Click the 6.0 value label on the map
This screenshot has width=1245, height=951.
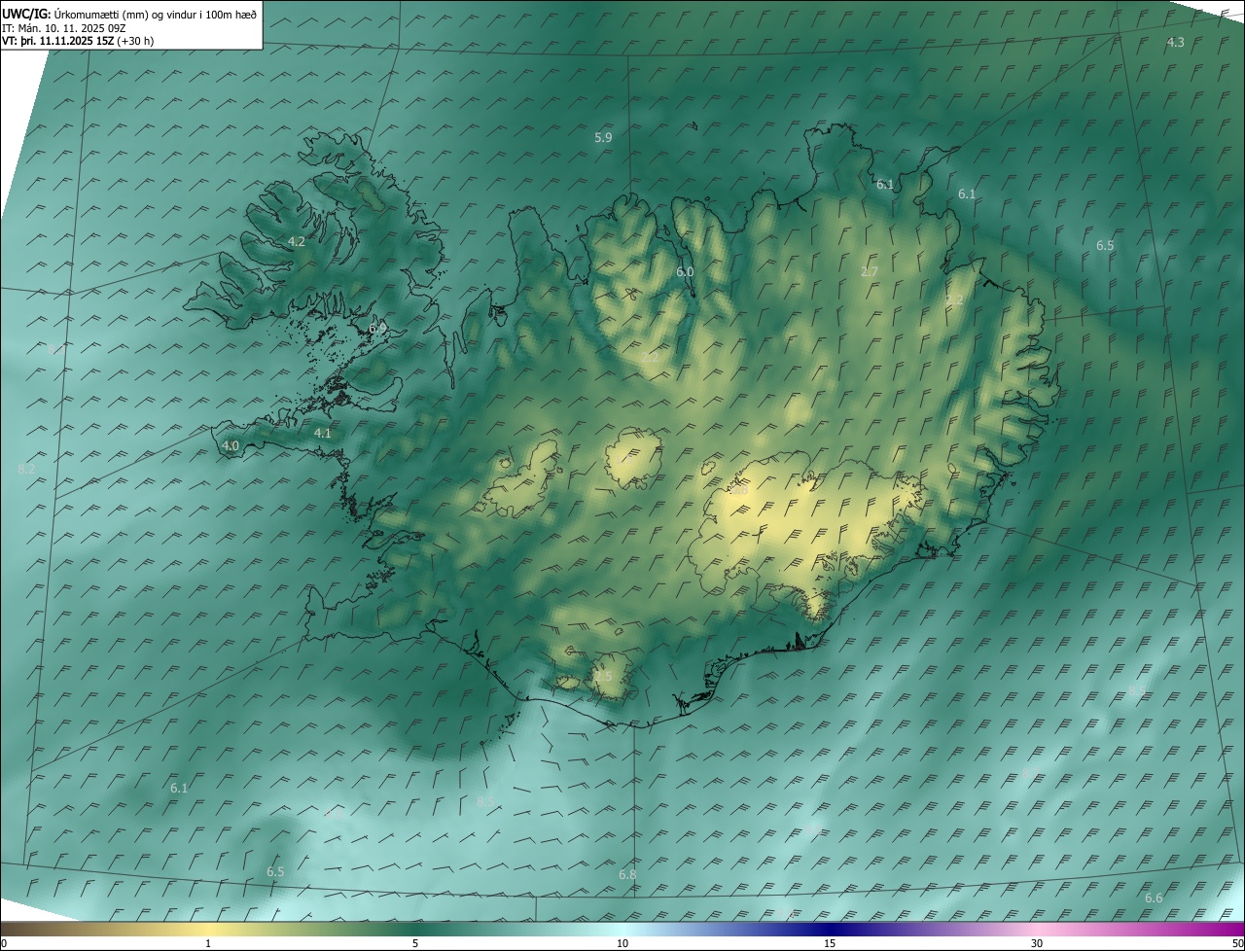[x=685, y=272]
